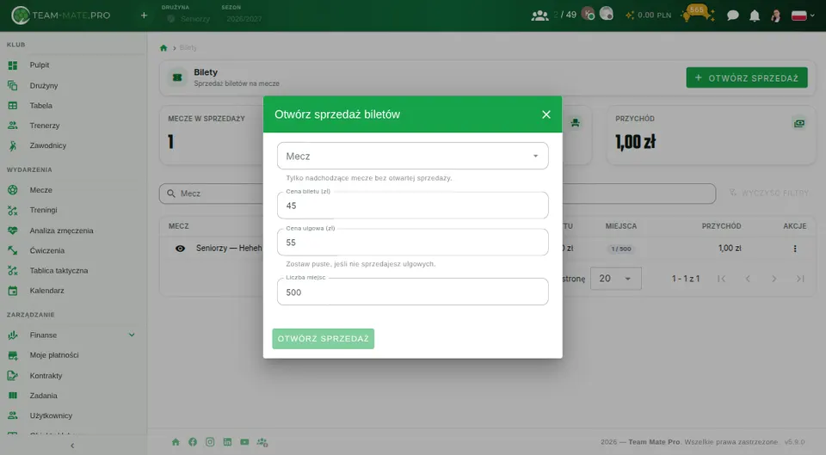
Task: Change rows per page dropdown showing 20
Action: click(616, 279)
